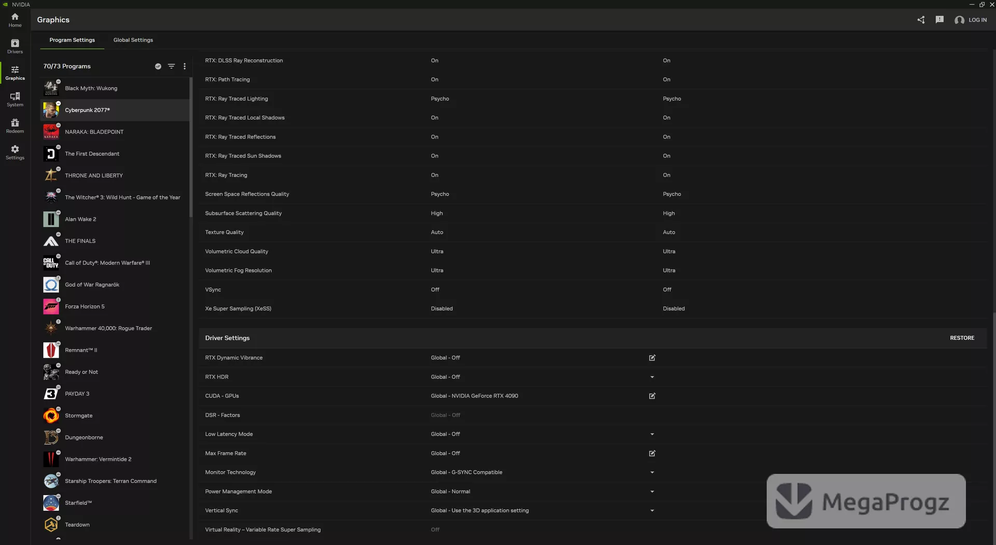The height and width of the screenshot is (545, 996).
Task: Open feedback icon in header
Action: point(939,20)
